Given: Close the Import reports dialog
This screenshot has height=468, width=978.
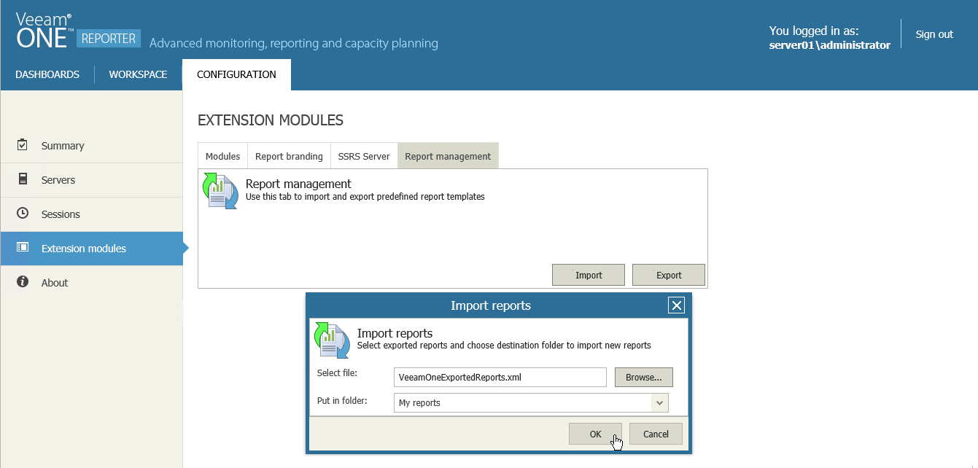Looking at the screenshot, I should pos(677,305).
